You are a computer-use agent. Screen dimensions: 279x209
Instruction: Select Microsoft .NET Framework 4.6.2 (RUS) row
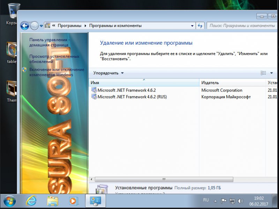(x=183, y=97)
